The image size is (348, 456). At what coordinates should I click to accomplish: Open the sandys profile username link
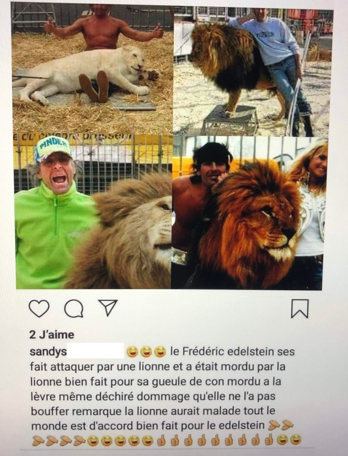pyautogui.click(x=48, y=352)
